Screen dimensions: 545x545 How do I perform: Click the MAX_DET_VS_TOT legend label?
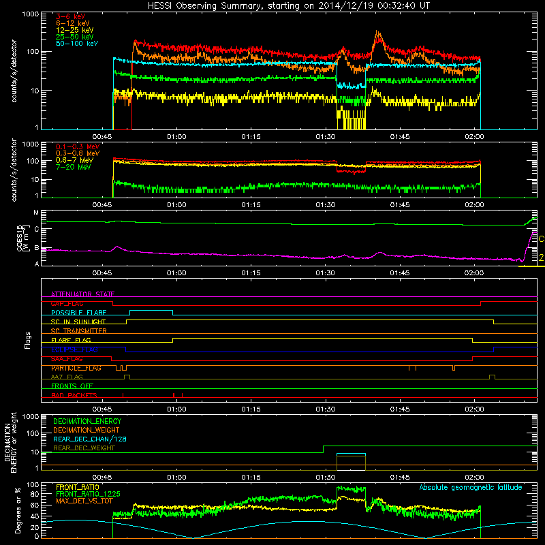(x=84, y=501)
